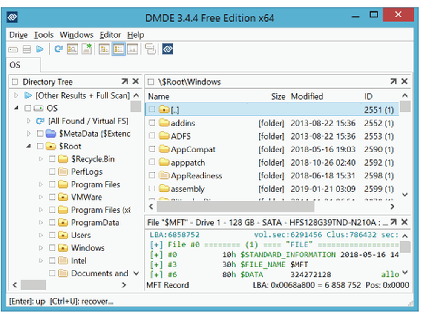This screenshot has height=316, width=426.
Task: Sort by the Name column header
Action: (158, 96)
